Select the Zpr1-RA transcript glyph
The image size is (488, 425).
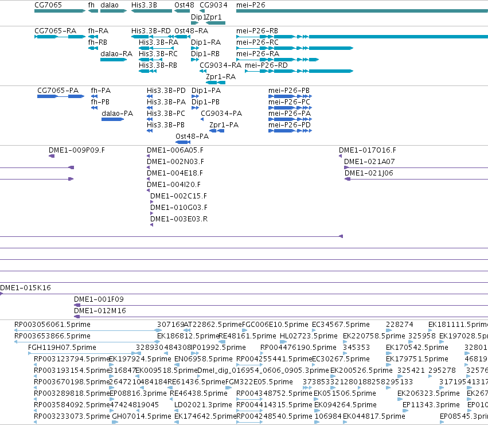(x=216, y=83)
